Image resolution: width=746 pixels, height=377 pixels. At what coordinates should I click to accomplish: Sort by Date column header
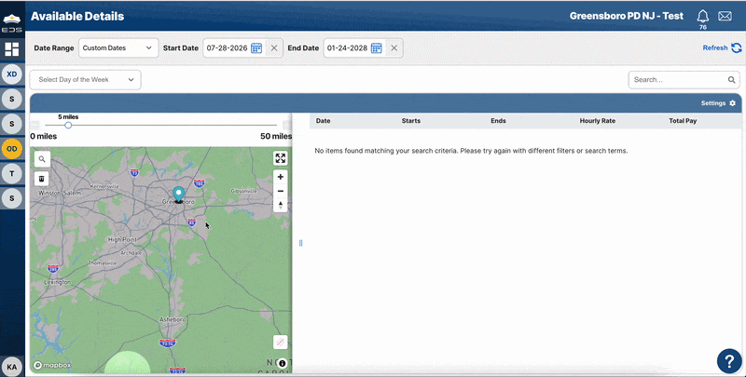[x=323, y=121]
